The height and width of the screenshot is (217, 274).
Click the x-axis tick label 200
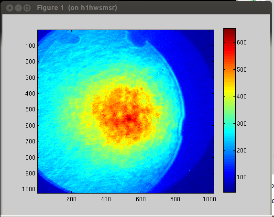pyautogui.click(x=71, y=199)
